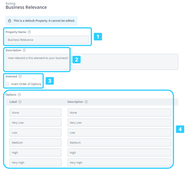Click the Property Name field containing Business Relevance
186x171 pixels.
(47, 40)
